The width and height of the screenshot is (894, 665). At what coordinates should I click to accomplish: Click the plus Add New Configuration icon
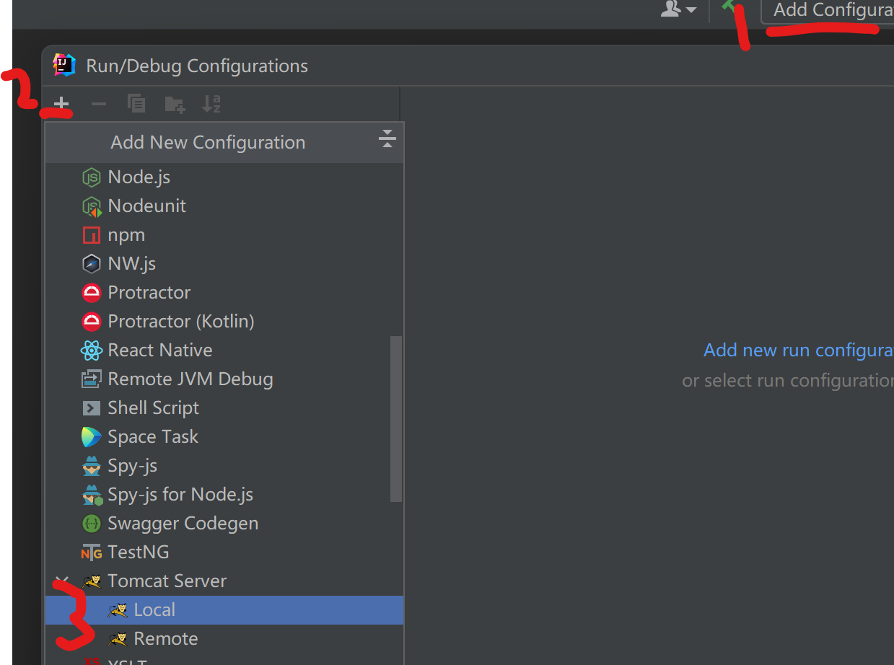[62, 105]
